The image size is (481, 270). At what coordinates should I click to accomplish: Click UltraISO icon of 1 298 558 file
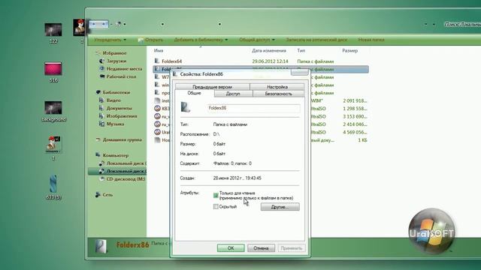pyautogui.click(x=157, y=108)
